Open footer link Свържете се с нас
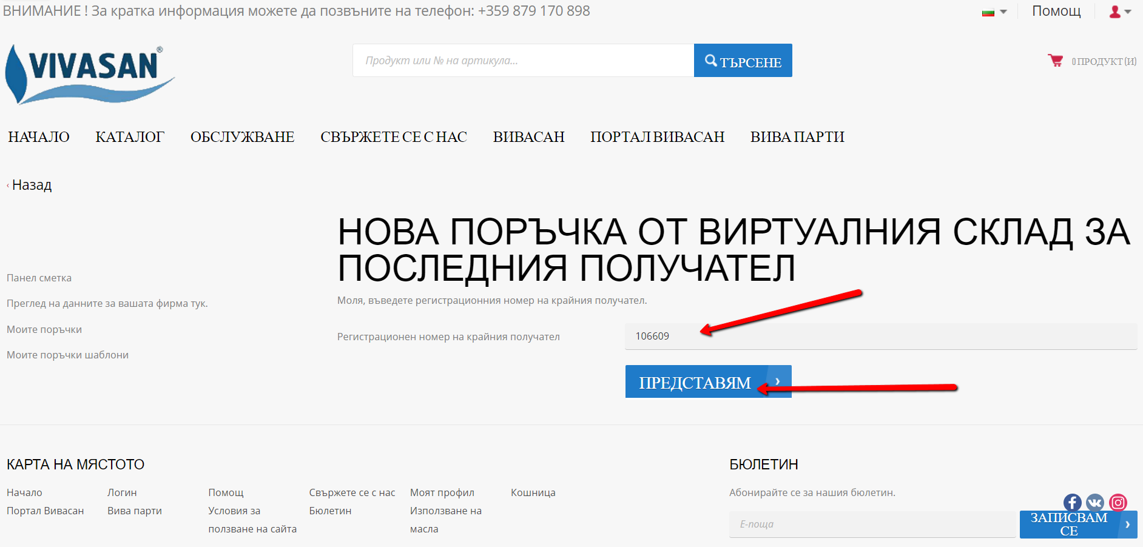 point(352,492)
